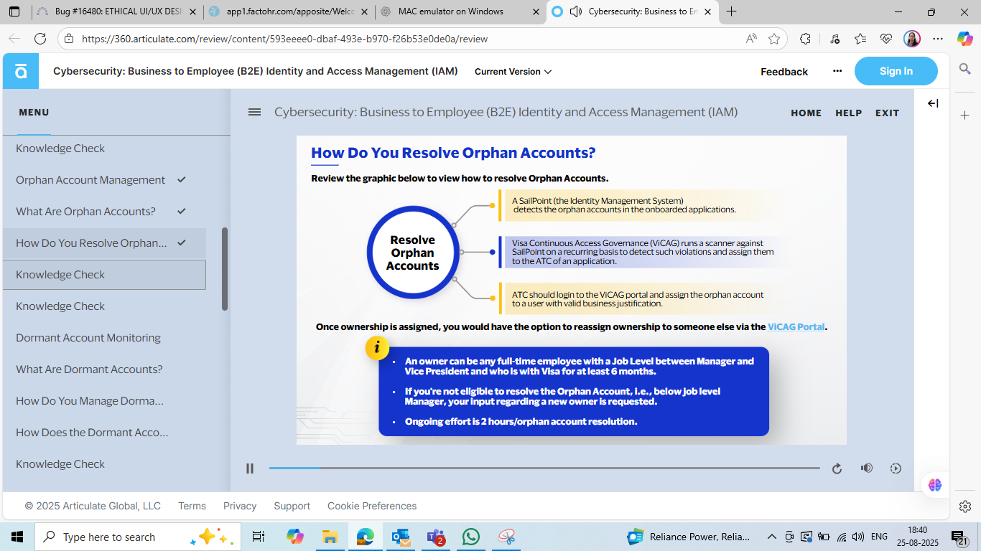Screen dimensions: 981x551
Task: Open Cookie Preferences footer link
Action: coord(372,506)
